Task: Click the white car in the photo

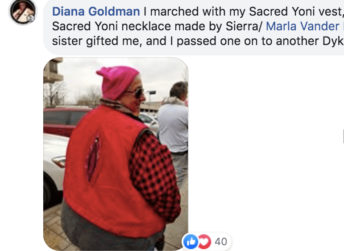Action: point(55,169)
